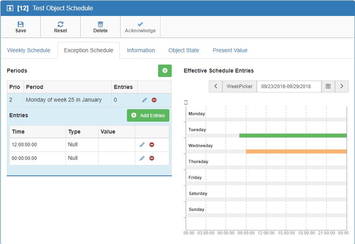Click the green add period plus button
Image resolution: width=355 pixels, height=244 pixels.
165,71
